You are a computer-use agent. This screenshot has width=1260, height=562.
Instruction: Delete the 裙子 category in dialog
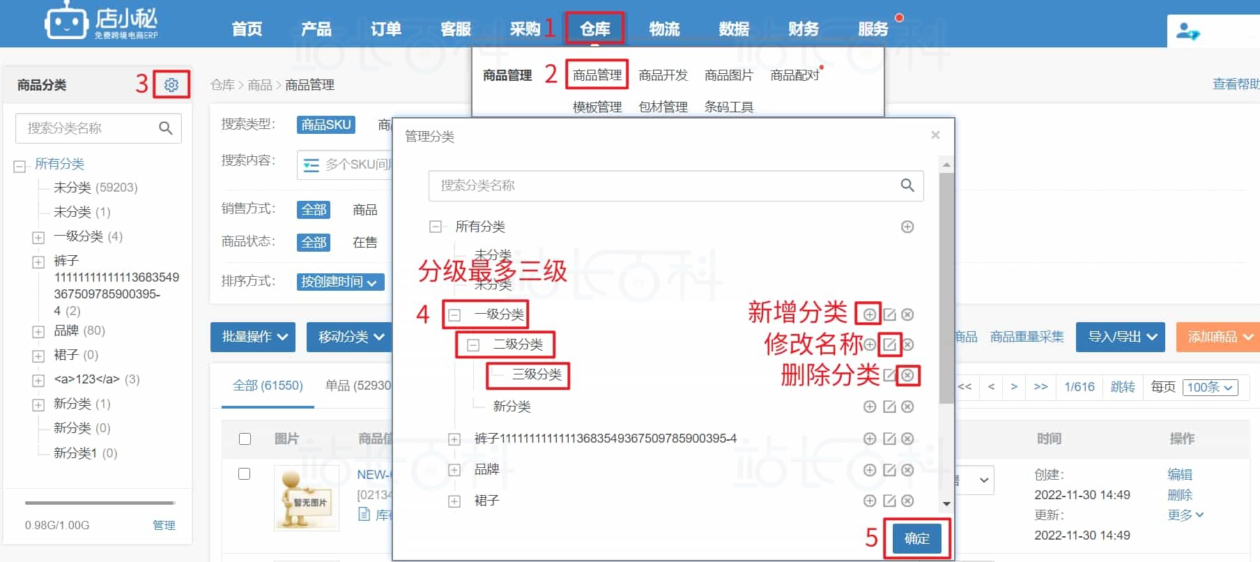pos(907,501)
